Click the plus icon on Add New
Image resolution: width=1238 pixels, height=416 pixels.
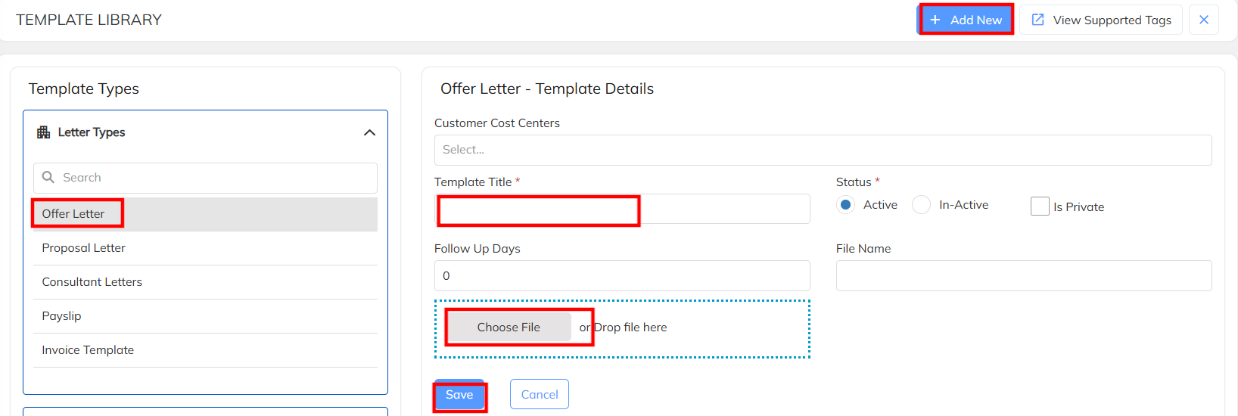click(935, 20)
